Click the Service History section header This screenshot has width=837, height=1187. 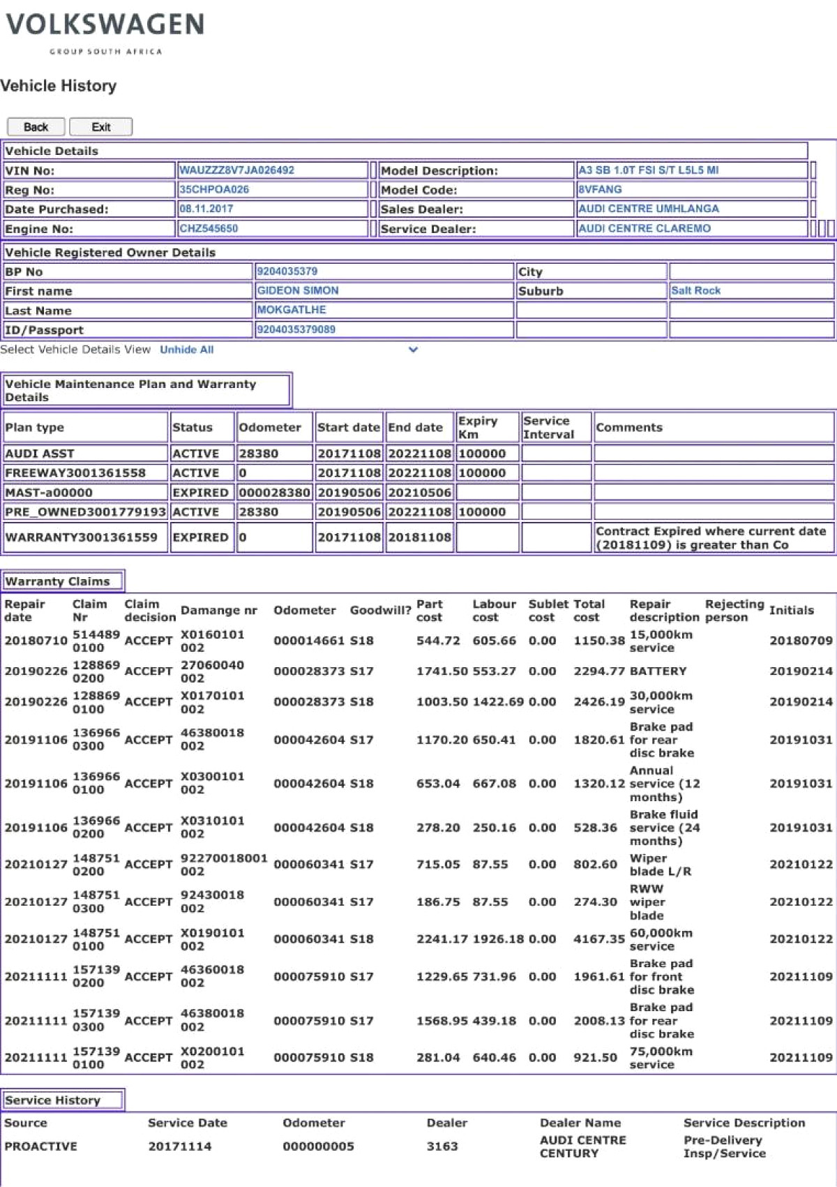(x=63, y=1100)
